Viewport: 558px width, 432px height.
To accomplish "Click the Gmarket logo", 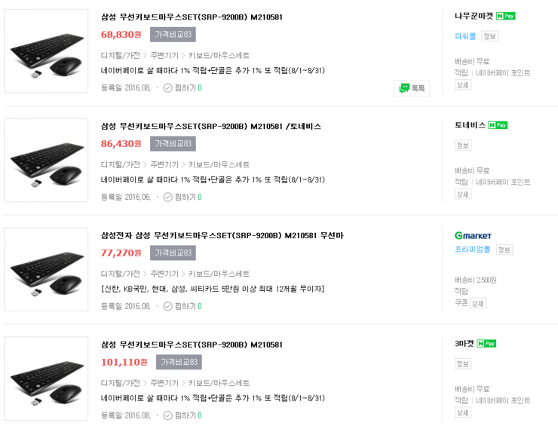I will coord(473,235).
